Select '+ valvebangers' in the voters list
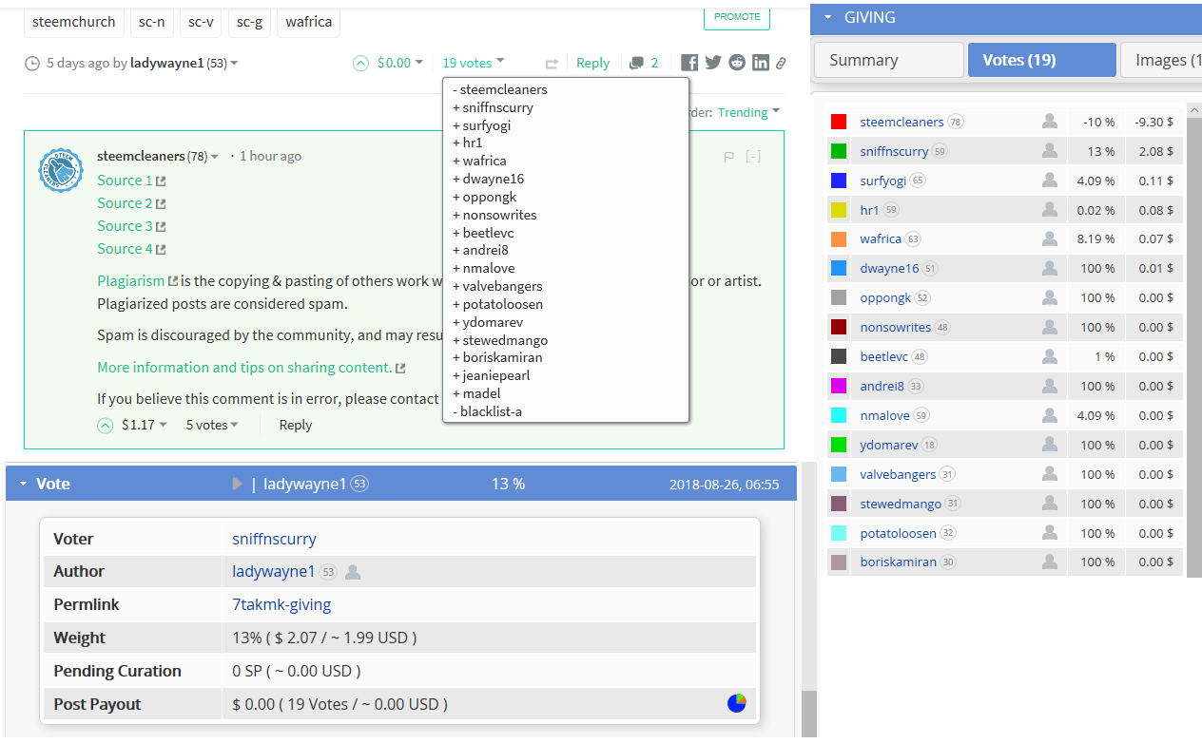This screenshot has height=743, width=1202. [497, 286]
